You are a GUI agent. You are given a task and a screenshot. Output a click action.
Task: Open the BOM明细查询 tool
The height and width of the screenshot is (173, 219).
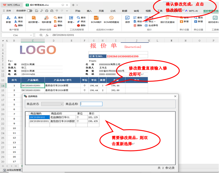coord(111,20)
